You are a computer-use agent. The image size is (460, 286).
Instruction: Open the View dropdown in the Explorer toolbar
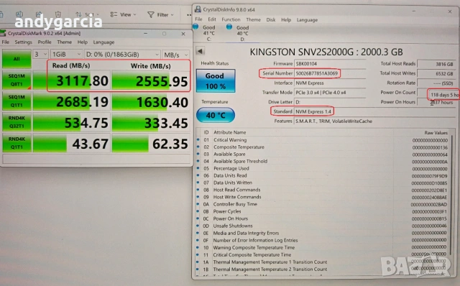[x=123, y=14]
